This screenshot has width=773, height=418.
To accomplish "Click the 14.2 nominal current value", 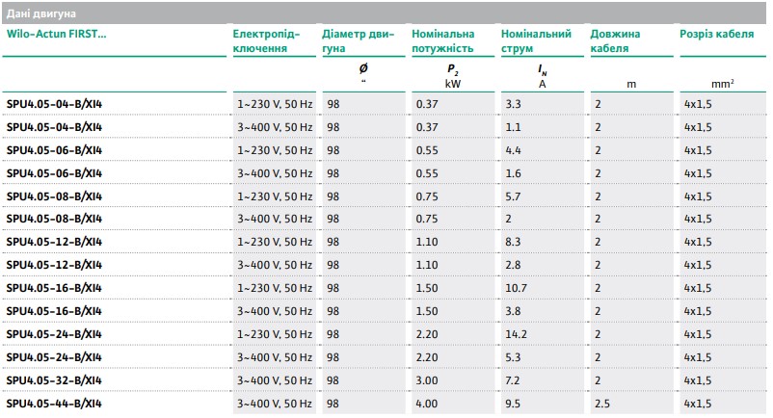I will tap(516, 334).
